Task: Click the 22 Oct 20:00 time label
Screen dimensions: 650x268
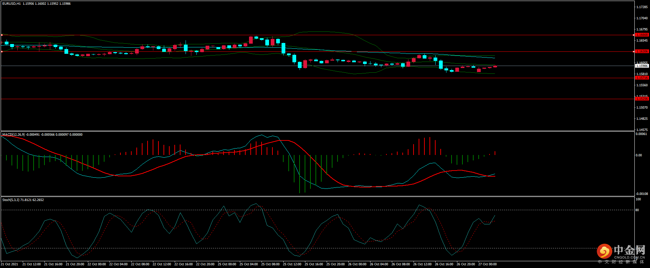Action: (x=205, y=264)
